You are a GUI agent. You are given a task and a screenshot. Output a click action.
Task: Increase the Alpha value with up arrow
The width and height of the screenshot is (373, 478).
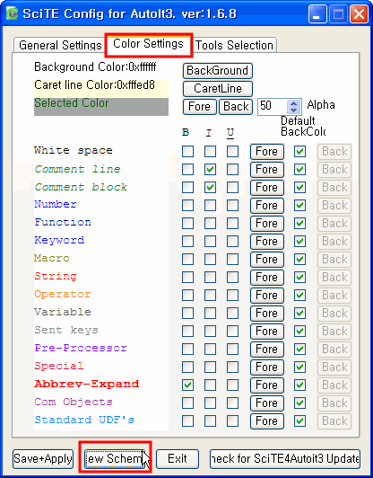tap(293, 103)
